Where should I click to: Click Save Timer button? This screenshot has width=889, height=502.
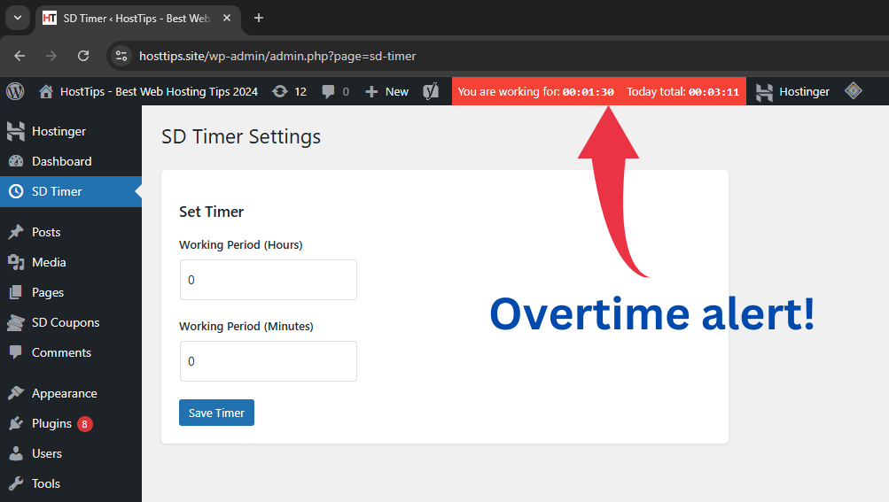(x=216, y=413)
